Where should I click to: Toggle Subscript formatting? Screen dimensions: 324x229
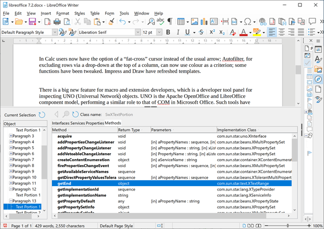pyautogui.click(x=222, y=32)
